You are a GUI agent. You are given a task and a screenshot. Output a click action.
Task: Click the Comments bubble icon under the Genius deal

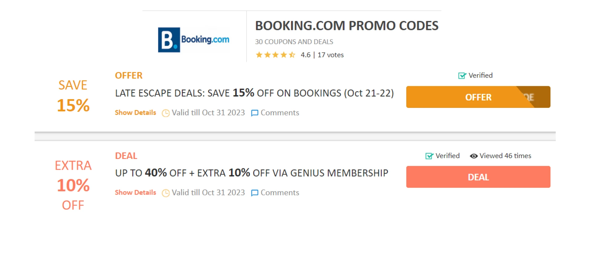click(254, 193)
